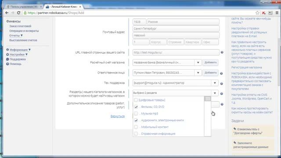Close the Панель управления browser tab
The height and width of the screenshot is (158, 281).
[x=41, y=7]
